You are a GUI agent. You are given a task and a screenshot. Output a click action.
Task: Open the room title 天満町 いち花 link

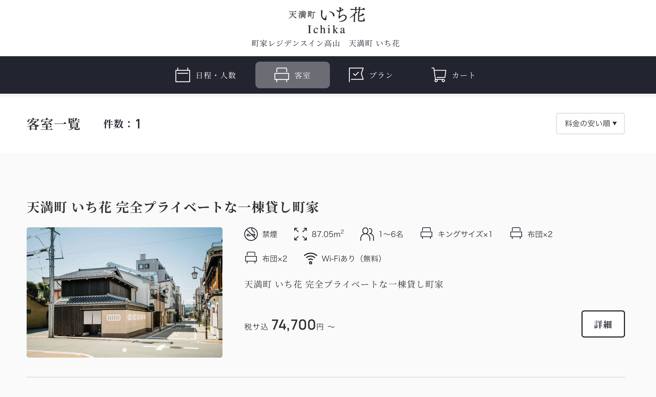click(174, 207)
